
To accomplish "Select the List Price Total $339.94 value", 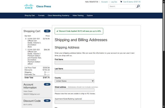I will coord(46,68).
